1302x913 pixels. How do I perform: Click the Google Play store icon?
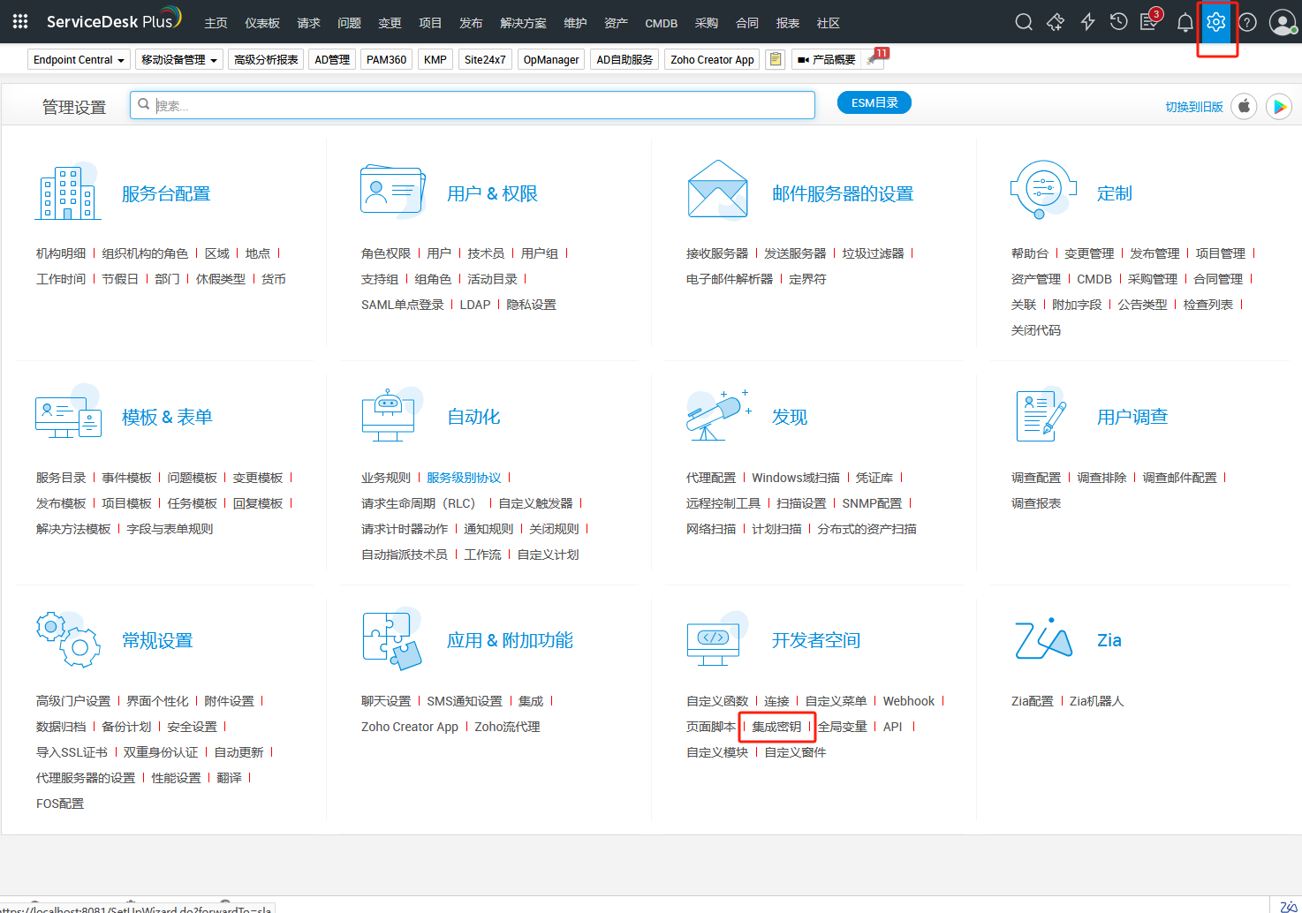1279,106
